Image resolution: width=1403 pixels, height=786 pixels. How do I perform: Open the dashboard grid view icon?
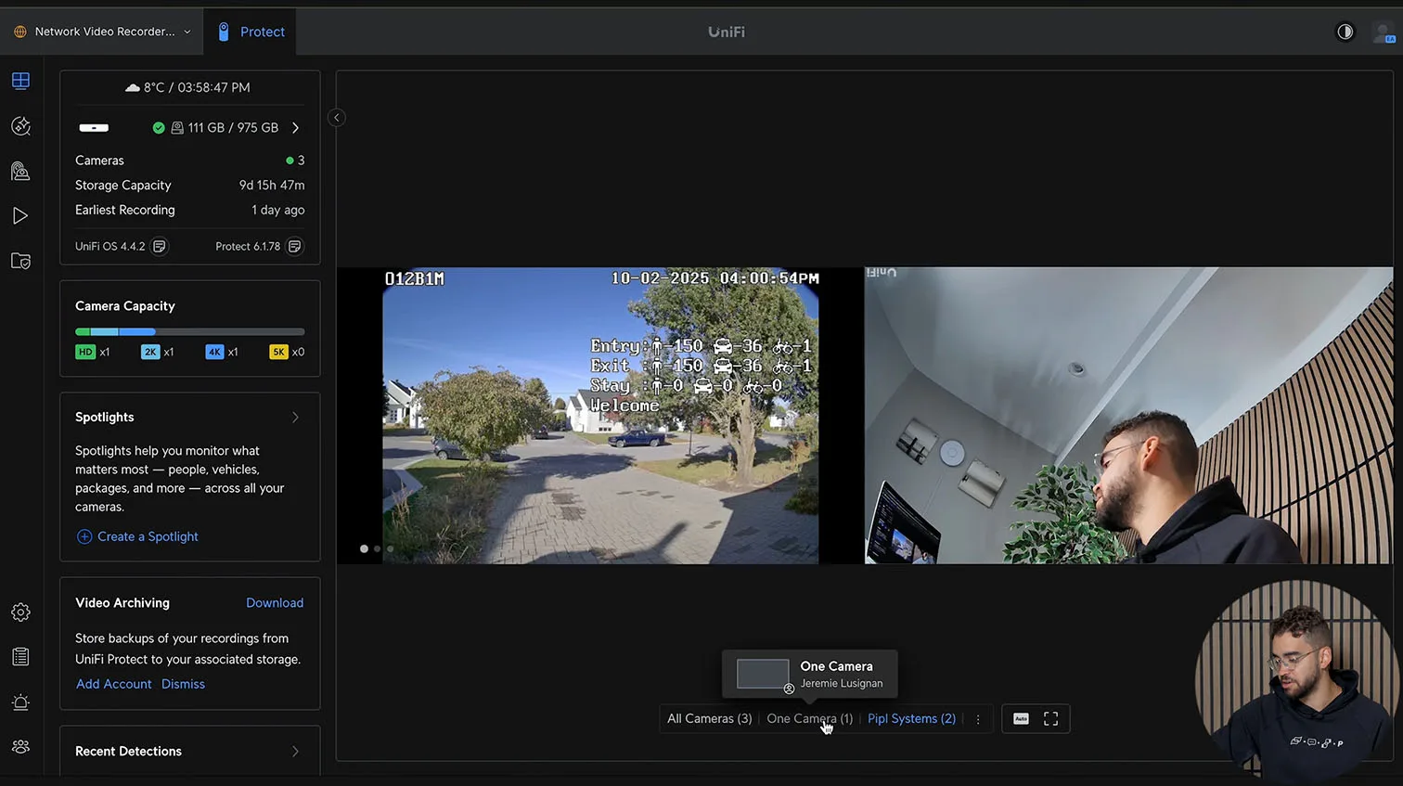click(20, 81)
